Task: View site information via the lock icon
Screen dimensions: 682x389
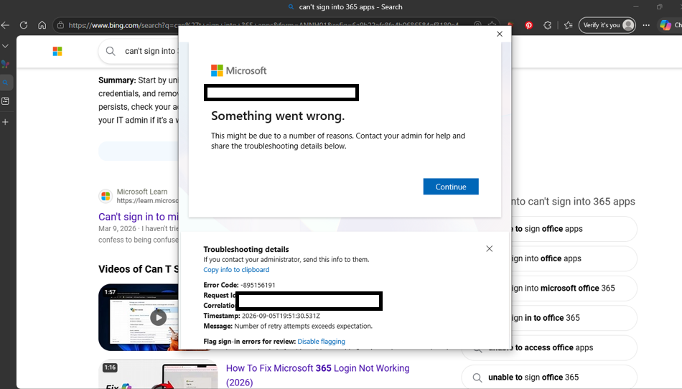Action: 60,25
